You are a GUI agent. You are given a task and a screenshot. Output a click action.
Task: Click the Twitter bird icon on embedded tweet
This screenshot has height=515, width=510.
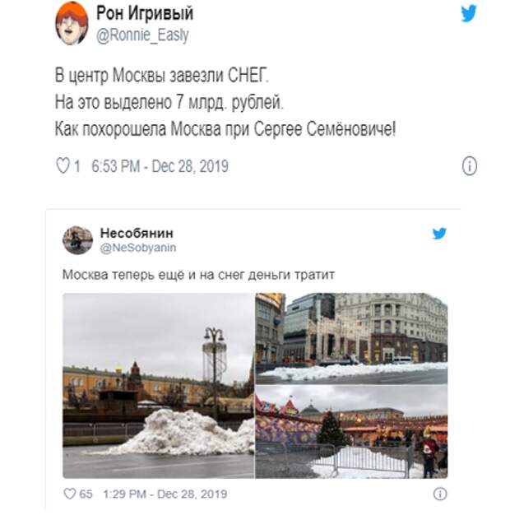click(439, 234)
